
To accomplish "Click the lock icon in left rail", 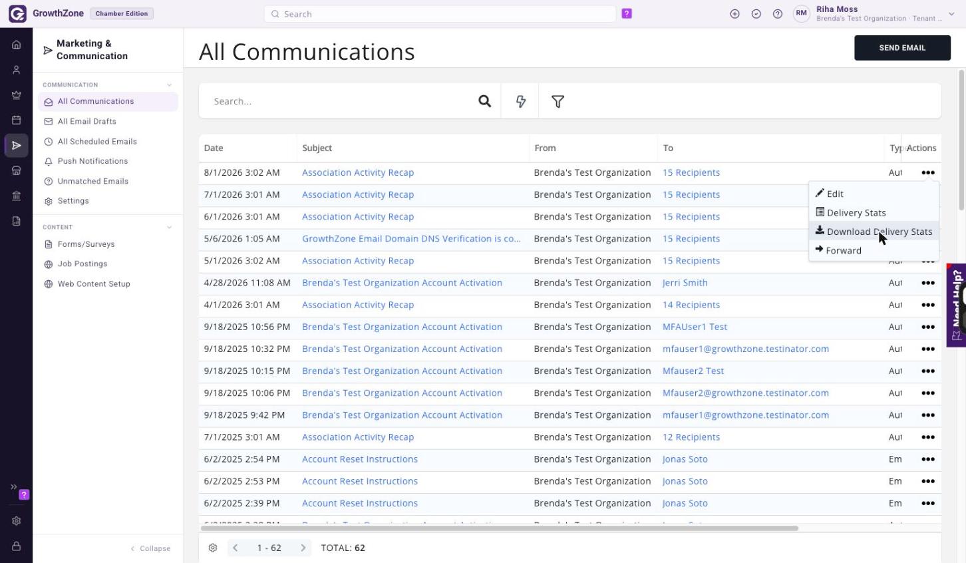I will coord(17,546).
